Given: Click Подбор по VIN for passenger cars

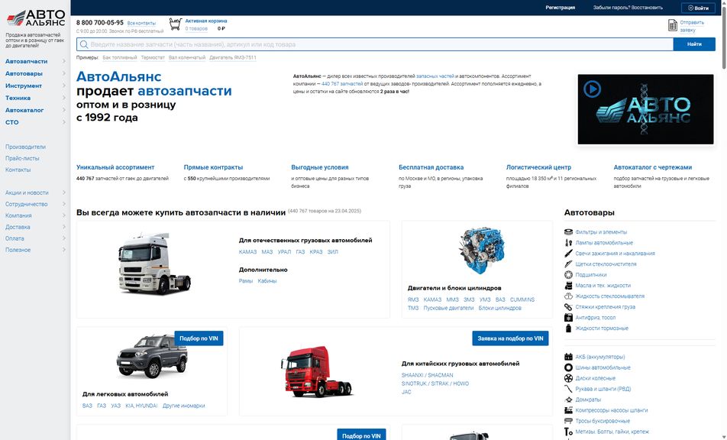Looking at the screenshot, I should pos(199,338).
